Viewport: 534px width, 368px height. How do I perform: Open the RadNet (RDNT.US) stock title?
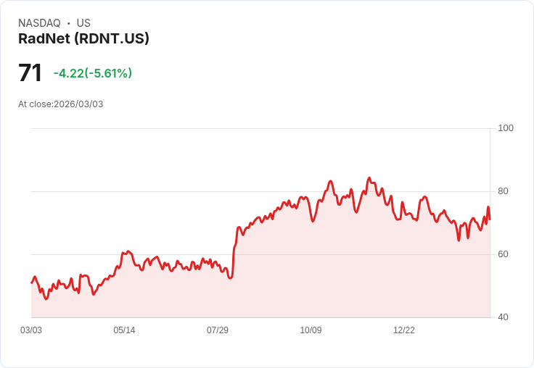83,38
